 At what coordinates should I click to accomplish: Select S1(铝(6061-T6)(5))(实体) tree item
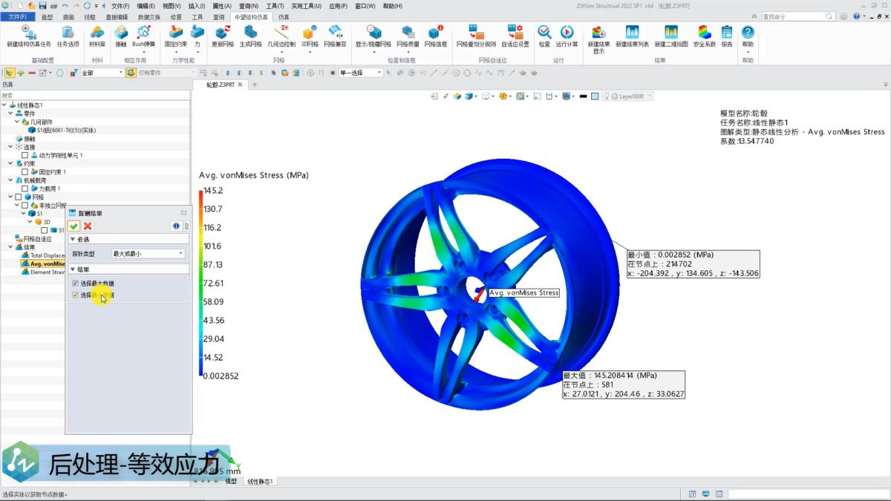coord(62,130)
